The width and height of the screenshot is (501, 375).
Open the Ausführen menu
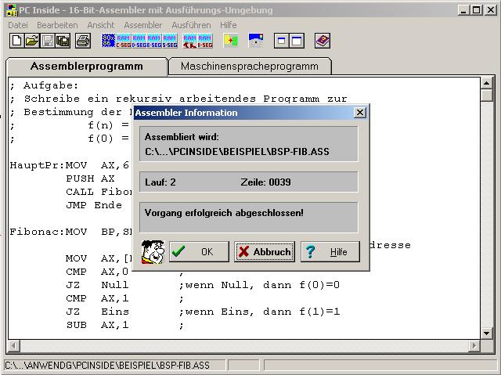pyautogui.click(x=191, y=25)
